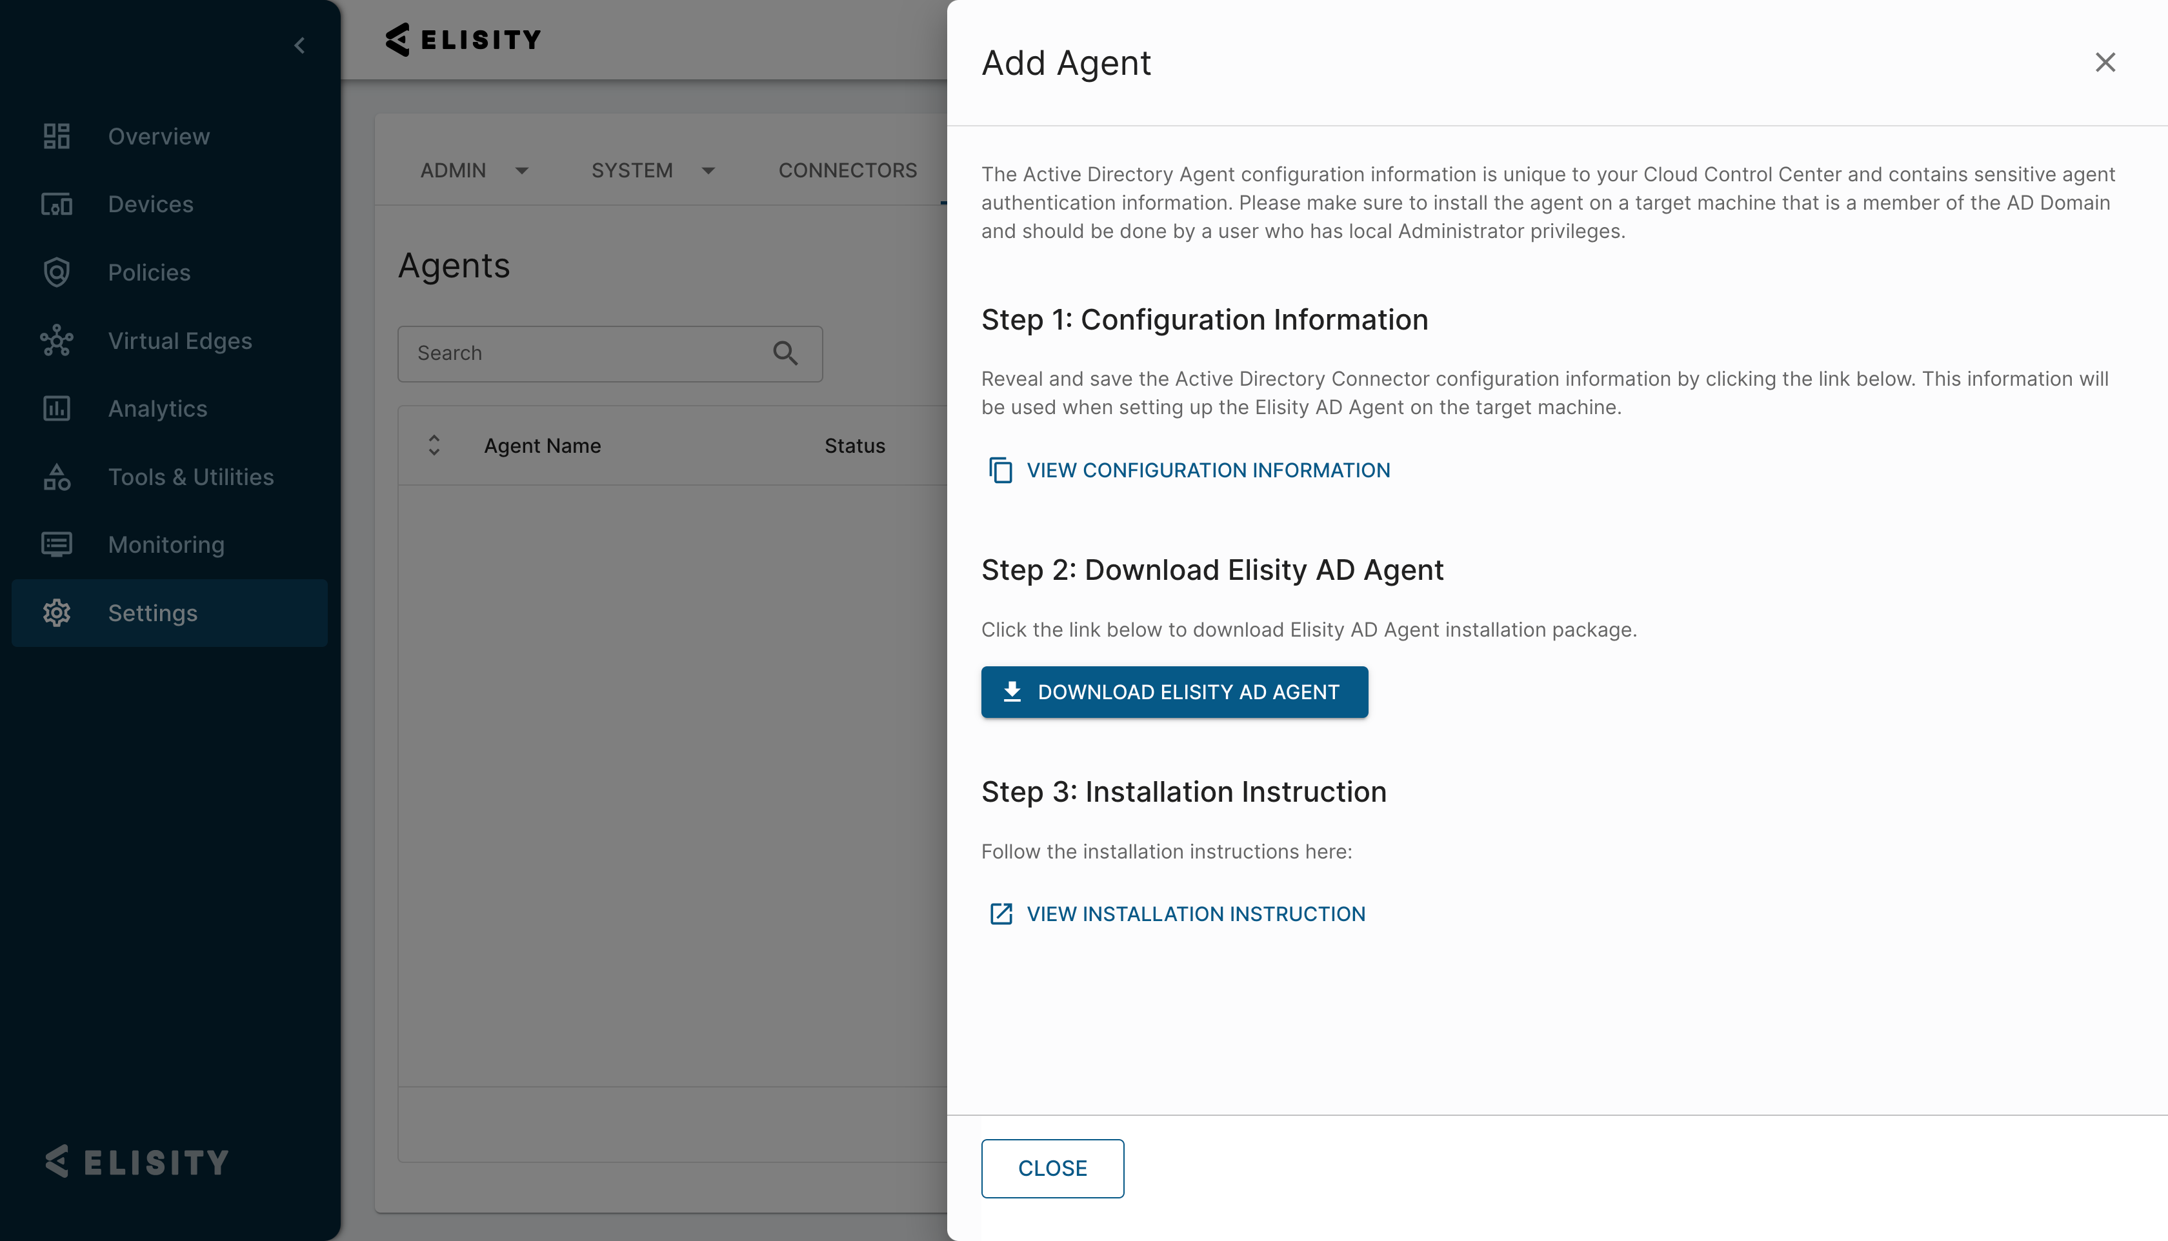The height and width of the screenshot is (1241, 2168).
Task: Close the Add Agent panel with X
Action: point(2105,62)
